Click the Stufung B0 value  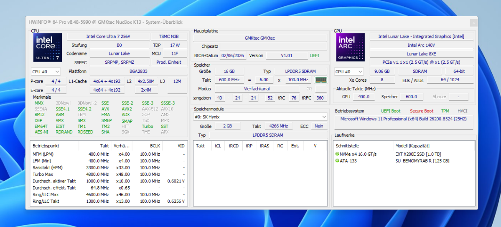119,45
